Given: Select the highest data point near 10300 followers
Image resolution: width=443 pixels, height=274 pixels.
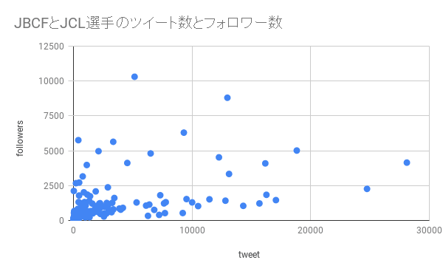Looking at the screenshot, I should [134, 77].
